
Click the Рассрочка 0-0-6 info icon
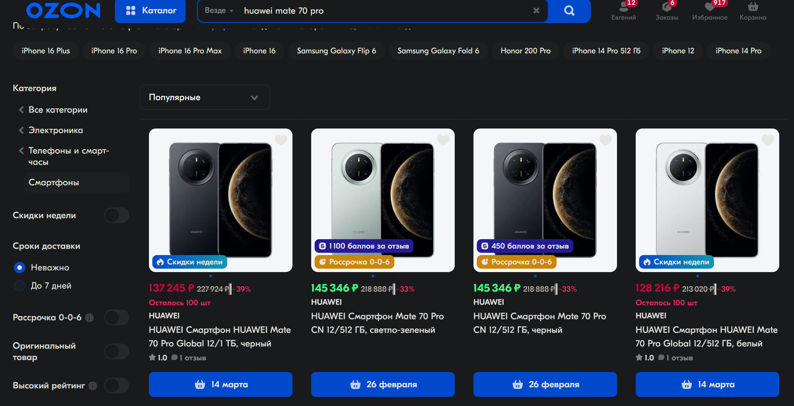point(89,317)
